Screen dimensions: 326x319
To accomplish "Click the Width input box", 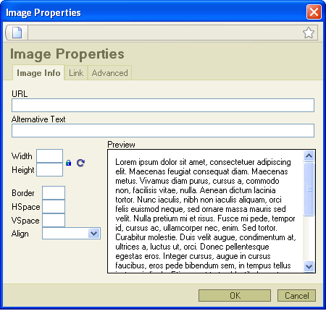I will (x=50, y=156).
